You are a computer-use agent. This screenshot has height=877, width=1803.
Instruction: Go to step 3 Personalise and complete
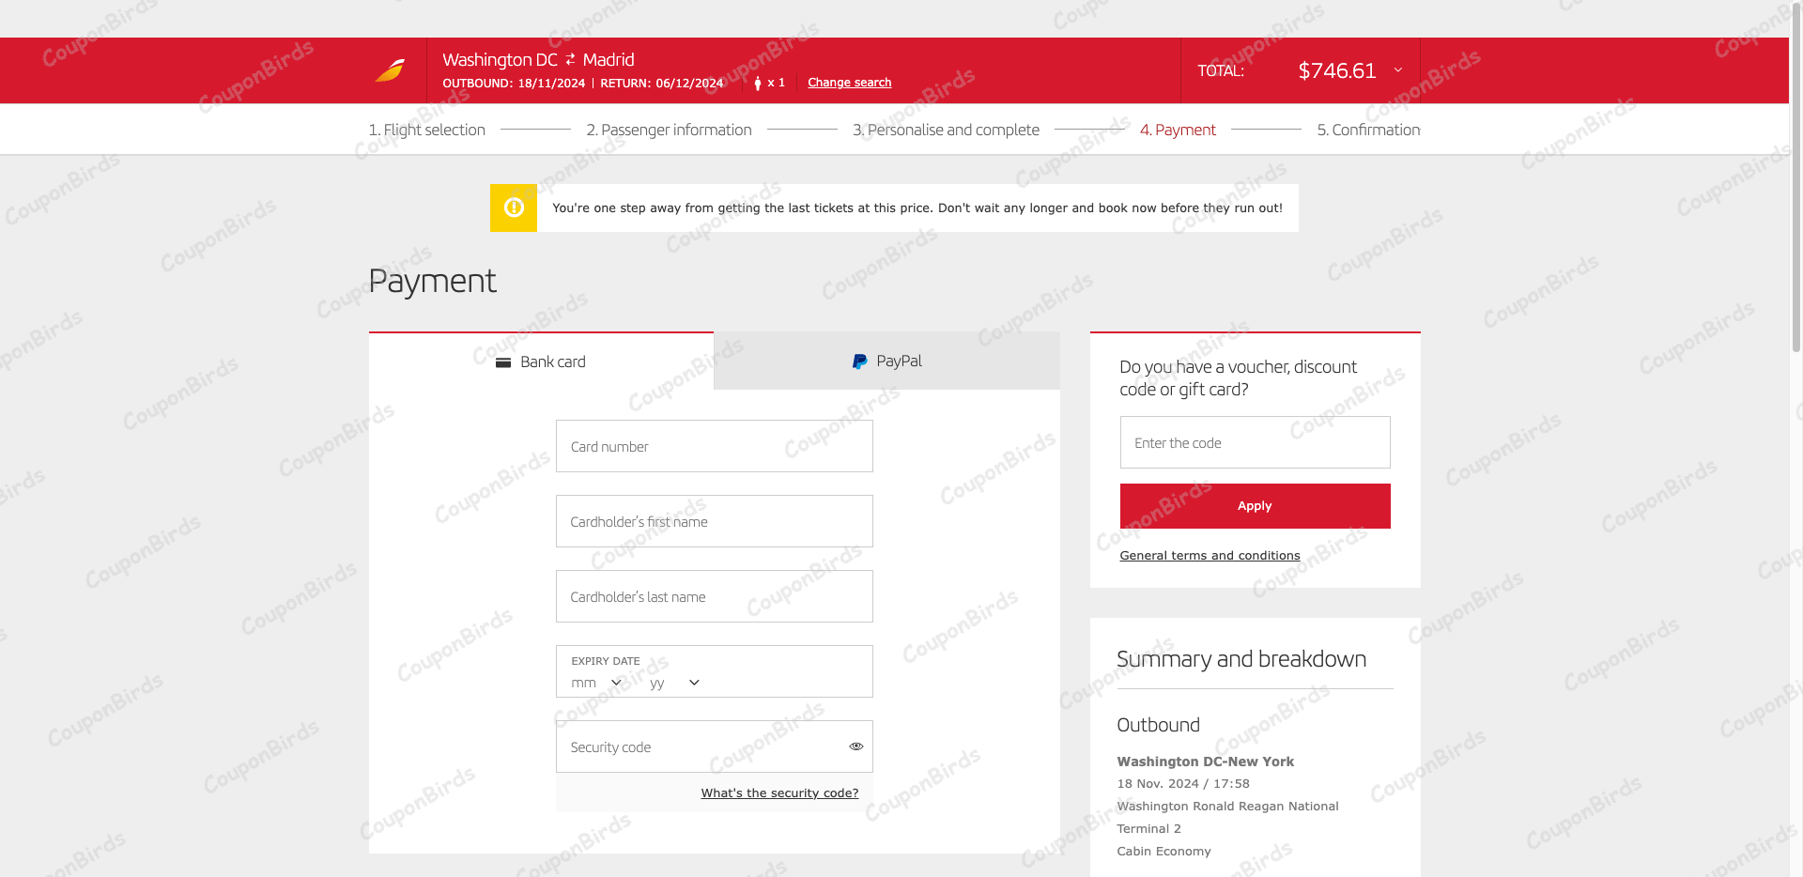click(x=946, y=130)
